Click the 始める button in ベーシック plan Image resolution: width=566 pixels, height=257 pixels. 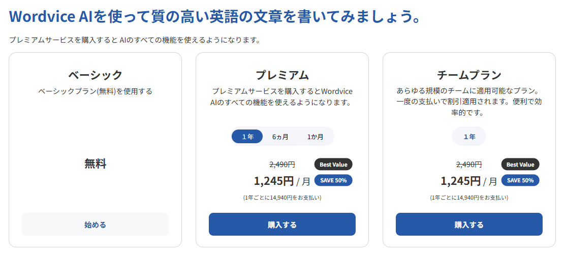tap(95, 224)
